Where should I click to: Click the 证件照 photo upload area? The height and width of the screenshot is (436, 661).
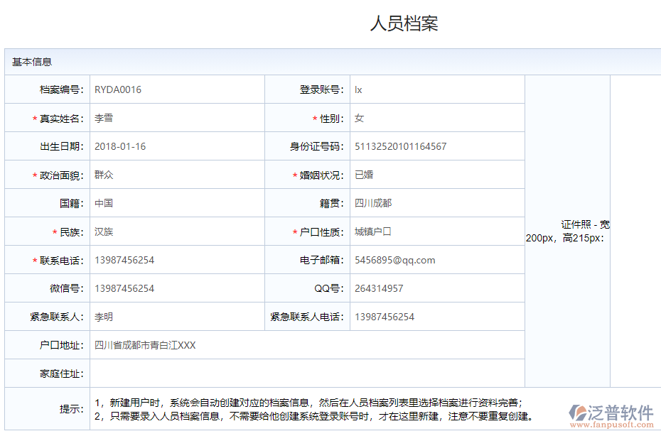635,231
